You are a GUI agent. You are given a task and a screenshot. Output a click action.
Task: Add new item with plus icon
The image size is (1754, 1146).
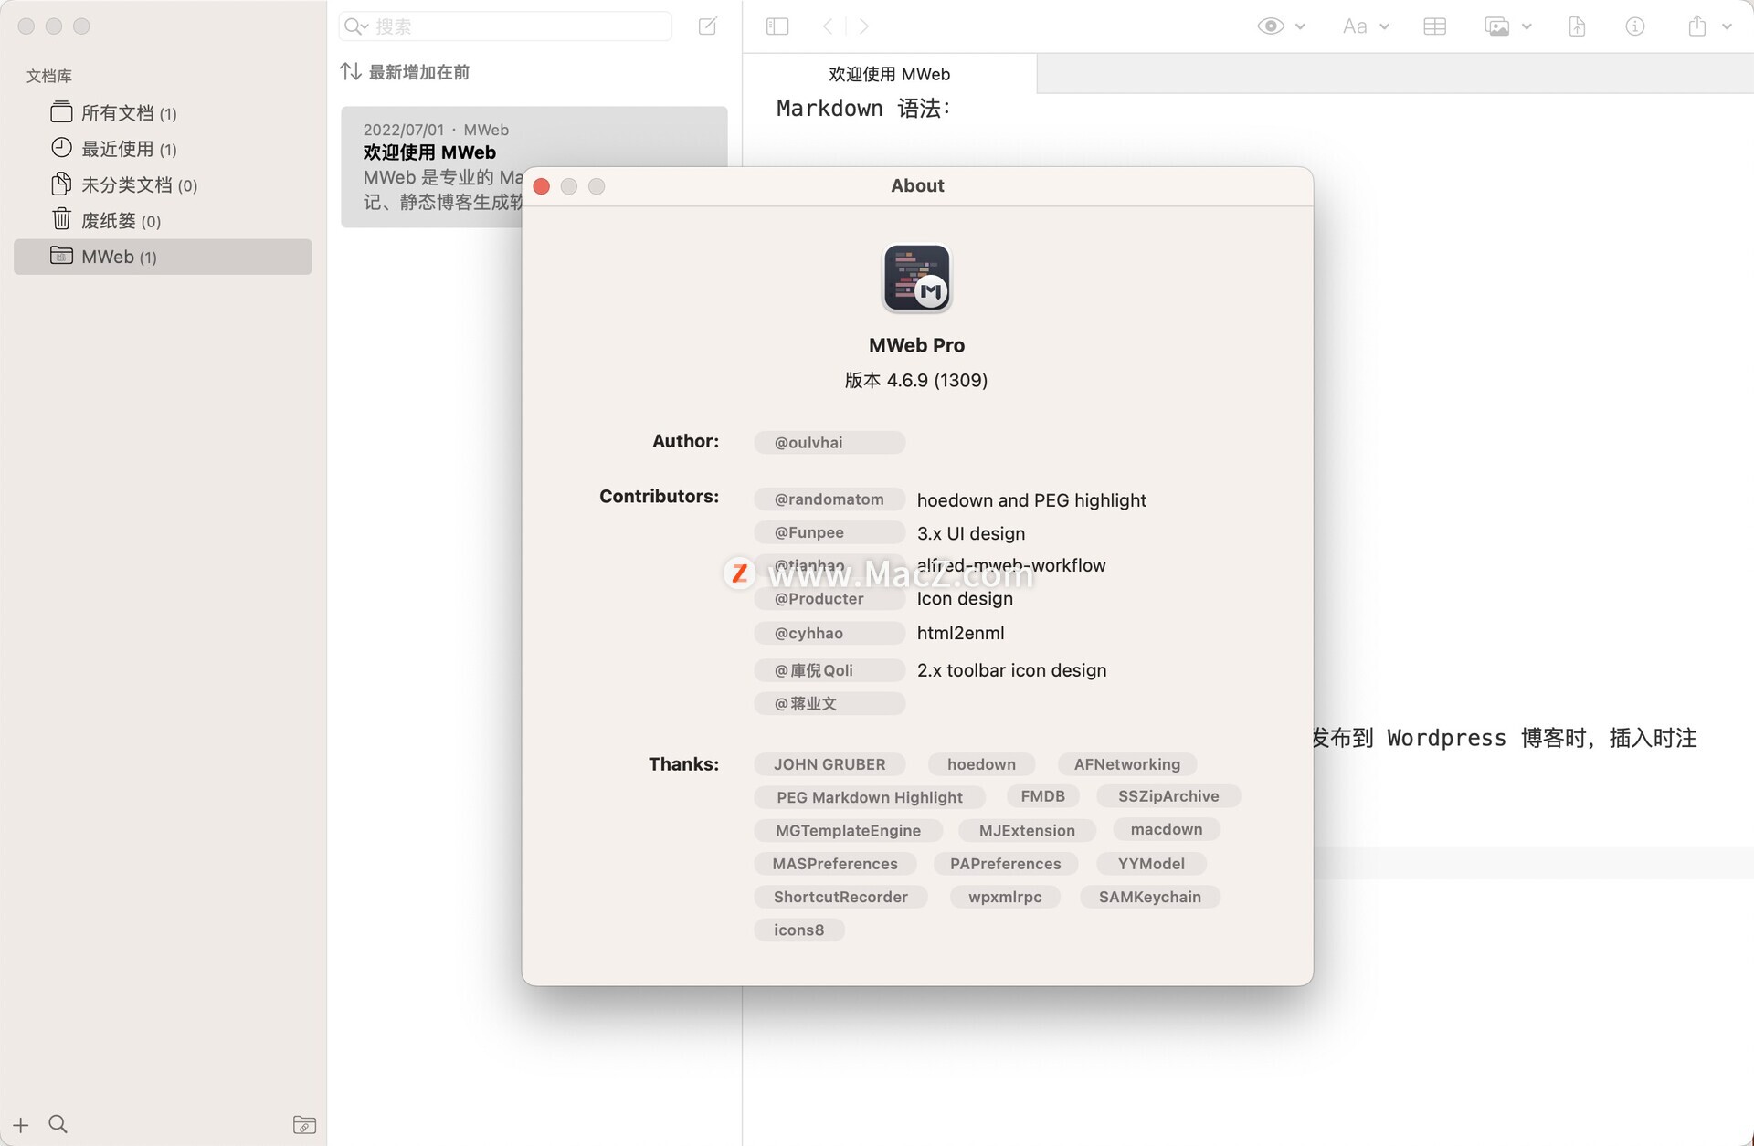21,1125
